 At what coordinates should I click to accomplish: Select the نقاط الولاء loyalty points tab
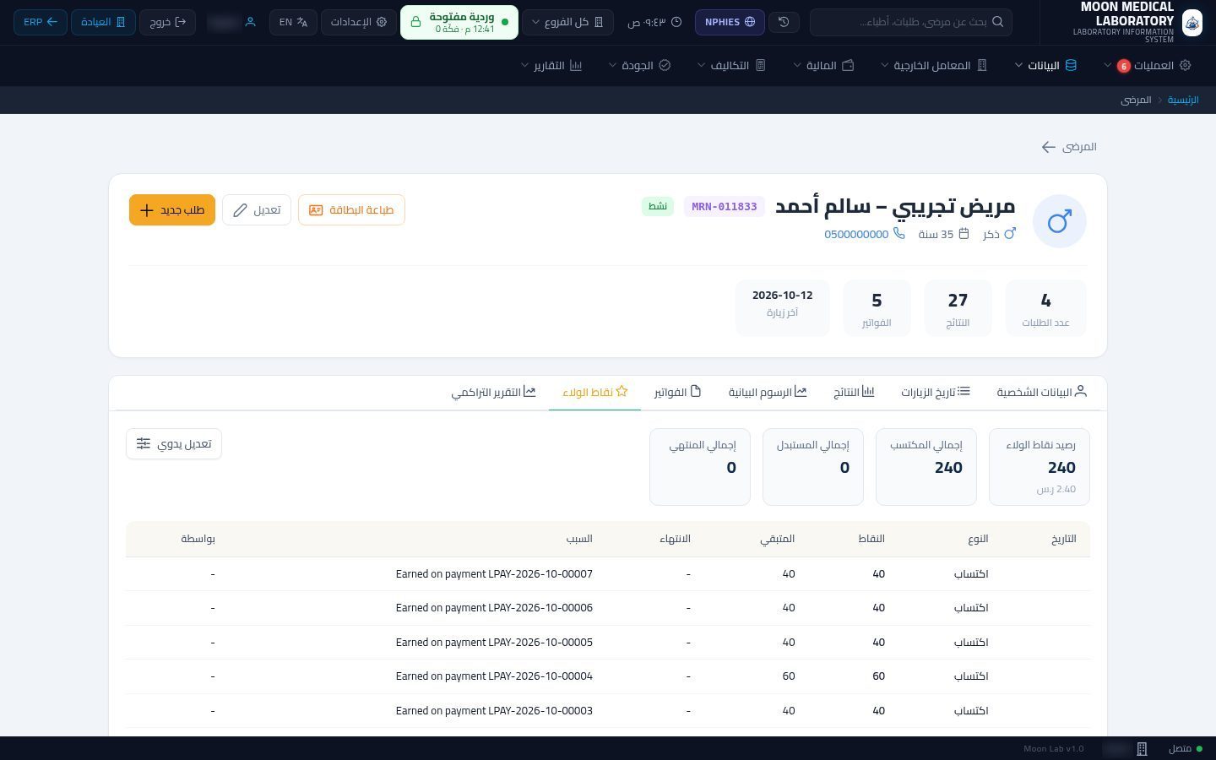point(595,393)
